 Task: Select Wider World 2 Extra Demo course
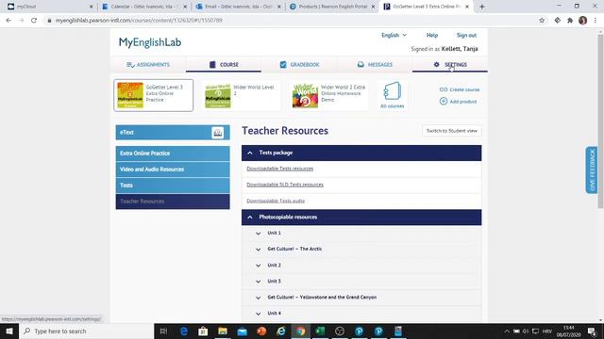329,95
